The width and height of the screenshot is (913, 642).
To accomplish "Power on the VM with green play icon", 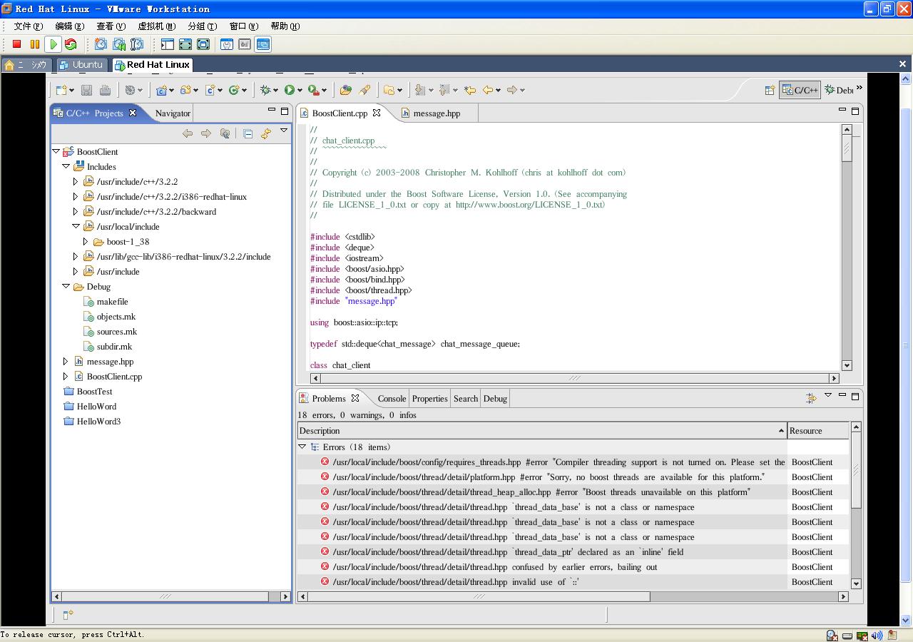I will [x=53, y=44].
